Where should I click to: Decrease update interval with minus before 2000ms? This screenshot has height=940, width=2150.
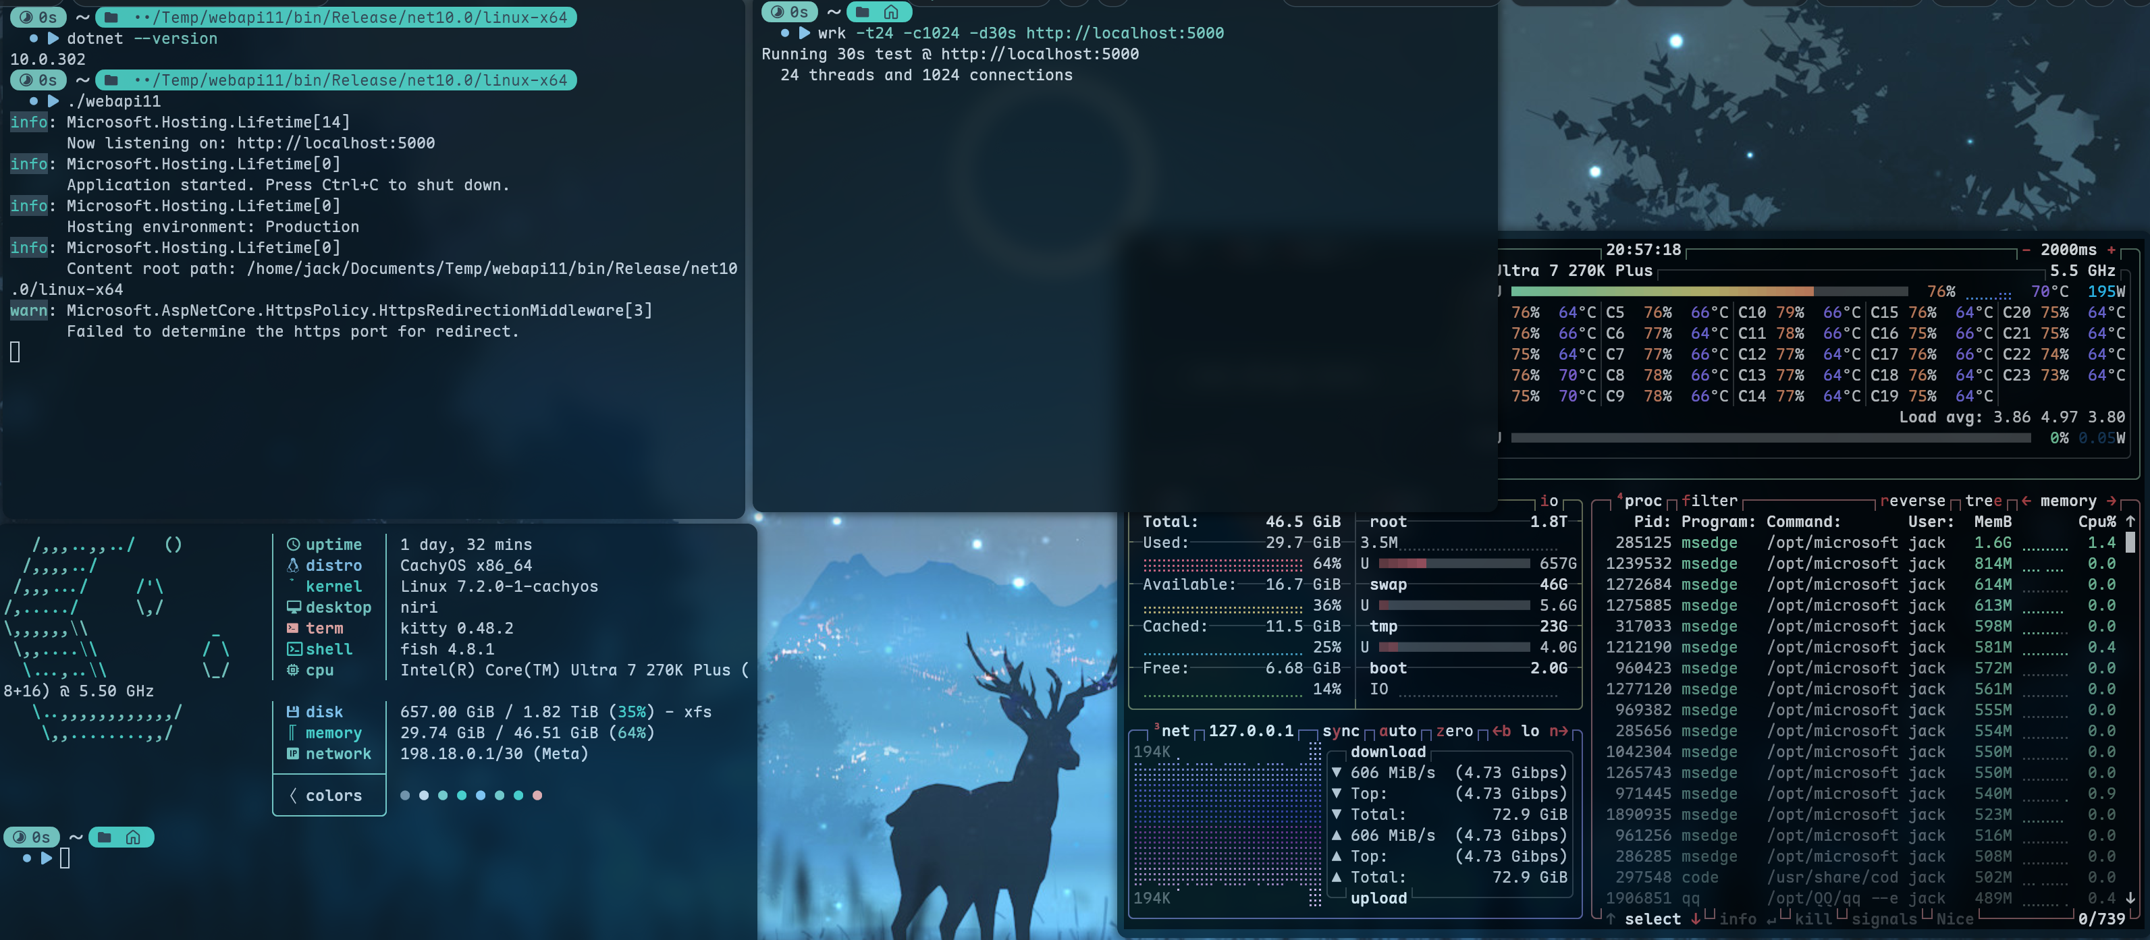2026,250
